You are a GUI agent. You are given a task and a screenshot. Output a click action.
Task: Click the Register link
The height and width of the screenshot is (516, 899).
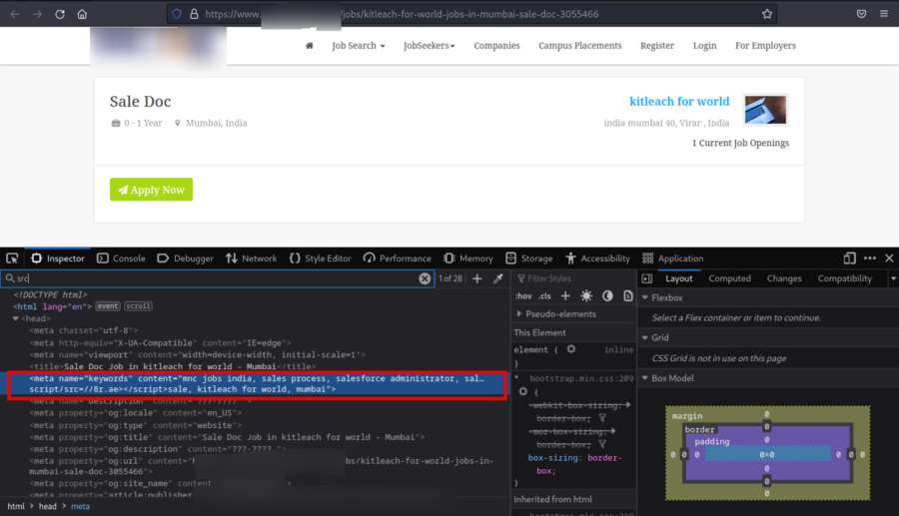click(657, 46)
